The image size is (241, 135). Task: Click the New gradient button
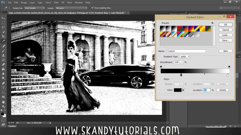(x=226, y=51)
